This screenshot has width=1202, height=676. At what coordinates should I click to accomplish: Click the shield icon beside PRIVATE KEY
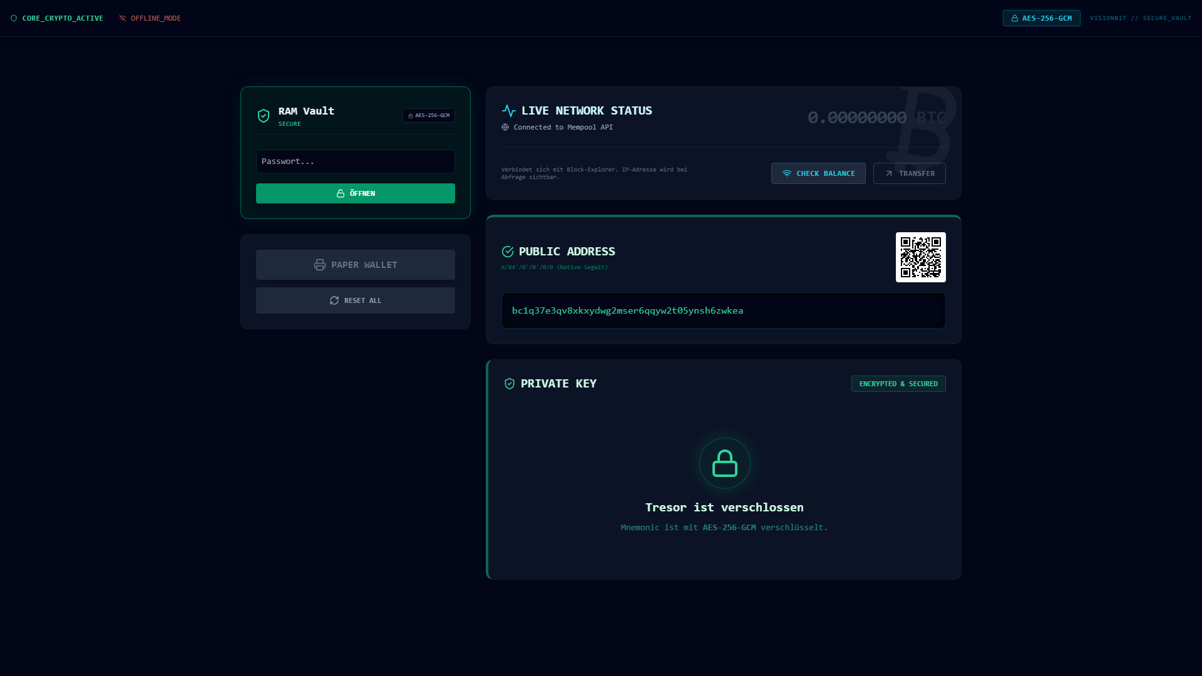click(x=510, y=383)
